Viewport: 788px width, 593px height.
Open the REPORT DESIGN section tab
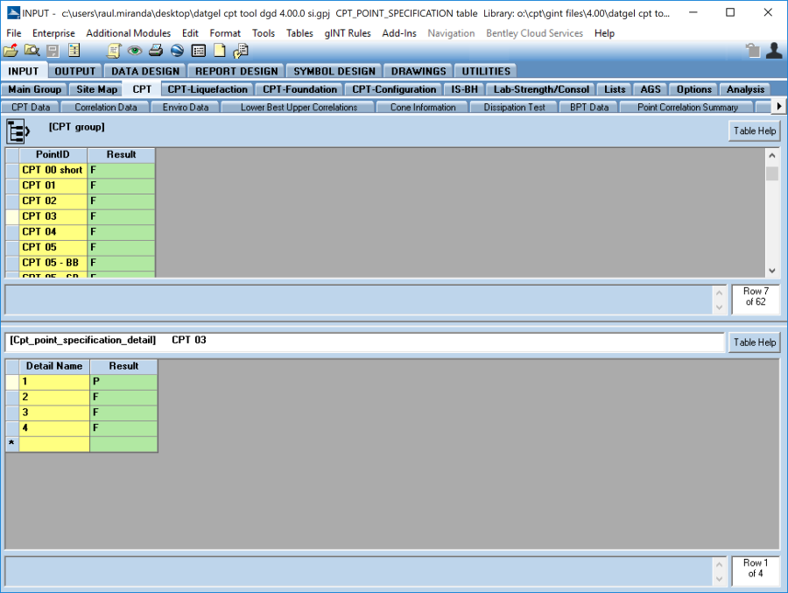(236, 71)
